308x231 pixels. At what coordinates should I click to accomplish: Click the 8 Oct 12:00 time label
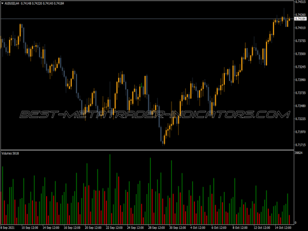(241, 228)
